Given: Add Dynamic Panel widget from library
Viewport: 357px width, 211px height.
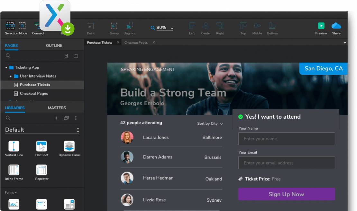Looking at the screenshot, I should tap(69, 147).
